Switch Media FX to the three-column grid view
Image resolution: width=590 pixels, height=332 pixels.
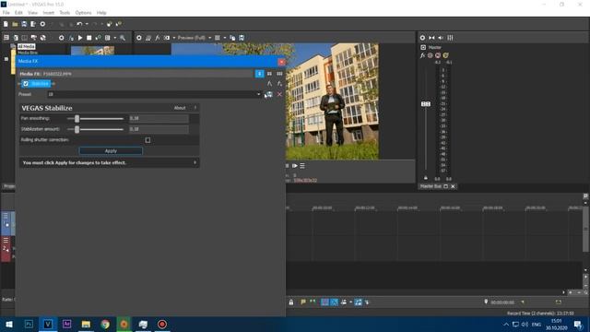coord(279,74)
